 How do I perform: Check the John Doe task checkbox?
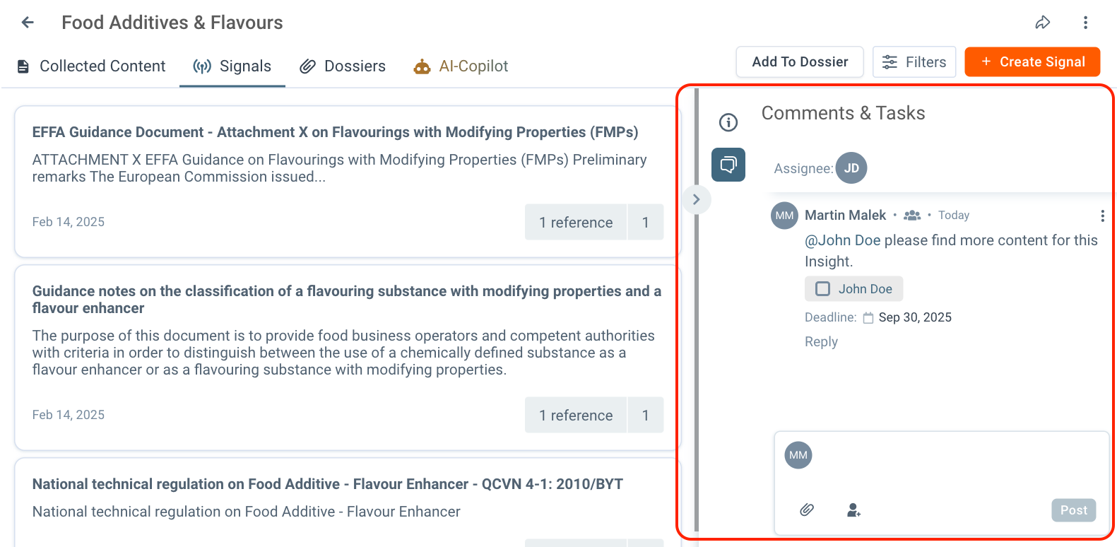823,289
